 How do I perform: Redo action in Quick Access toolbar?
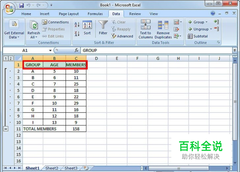point(38,5)
